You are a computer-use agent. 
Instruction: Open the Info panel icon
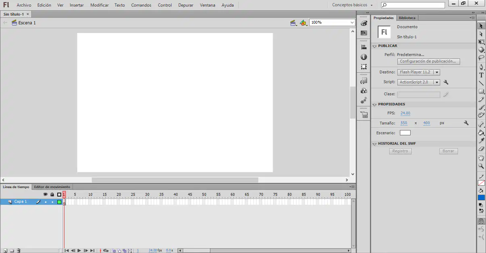(364, 57)
